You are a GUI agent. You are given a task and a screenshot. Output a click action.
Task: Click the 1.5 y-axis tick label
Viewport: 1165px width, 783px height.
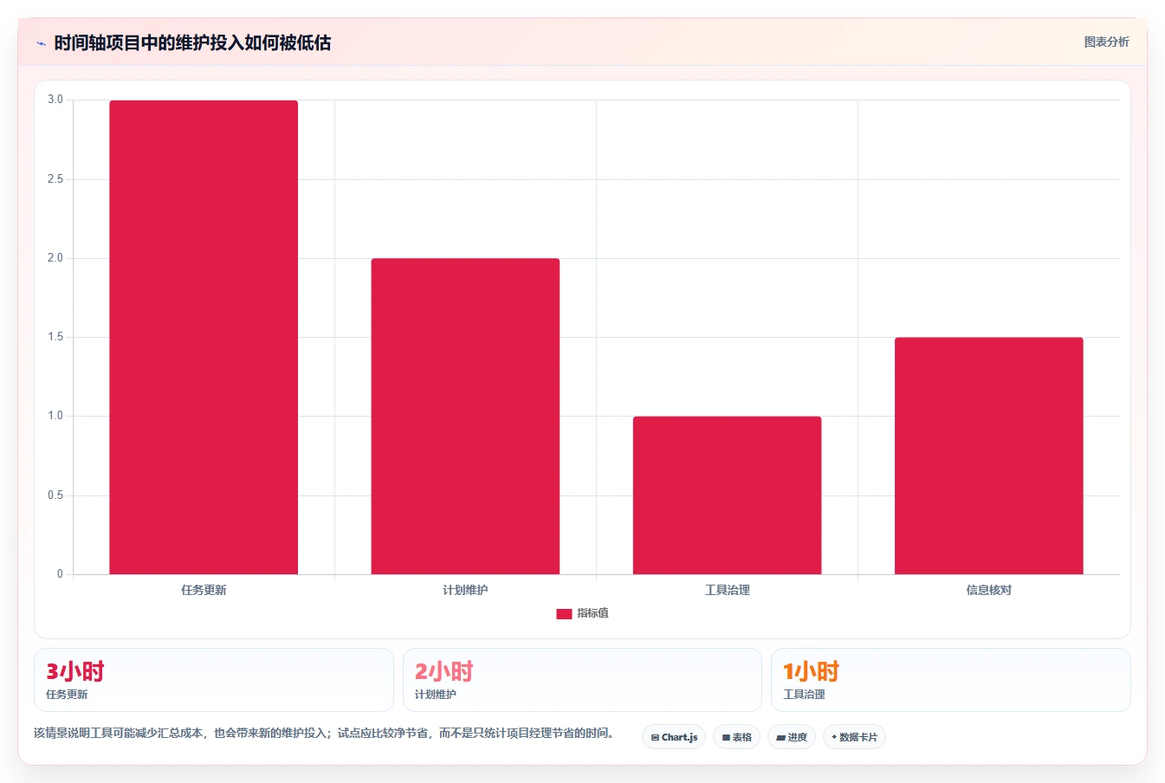coord(55,337)
